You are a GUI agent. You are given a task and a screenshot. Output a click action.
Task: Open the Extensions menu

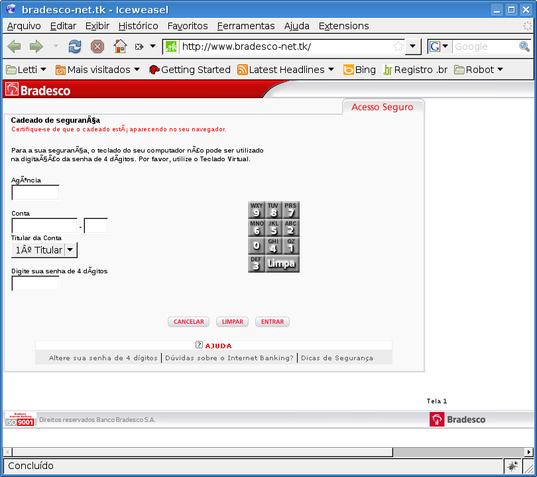(x=344, y=26)
